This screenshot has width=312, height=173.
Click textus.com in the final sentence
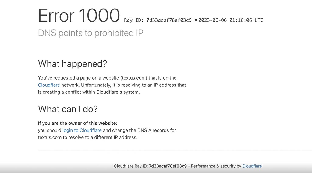coord(50,137)
